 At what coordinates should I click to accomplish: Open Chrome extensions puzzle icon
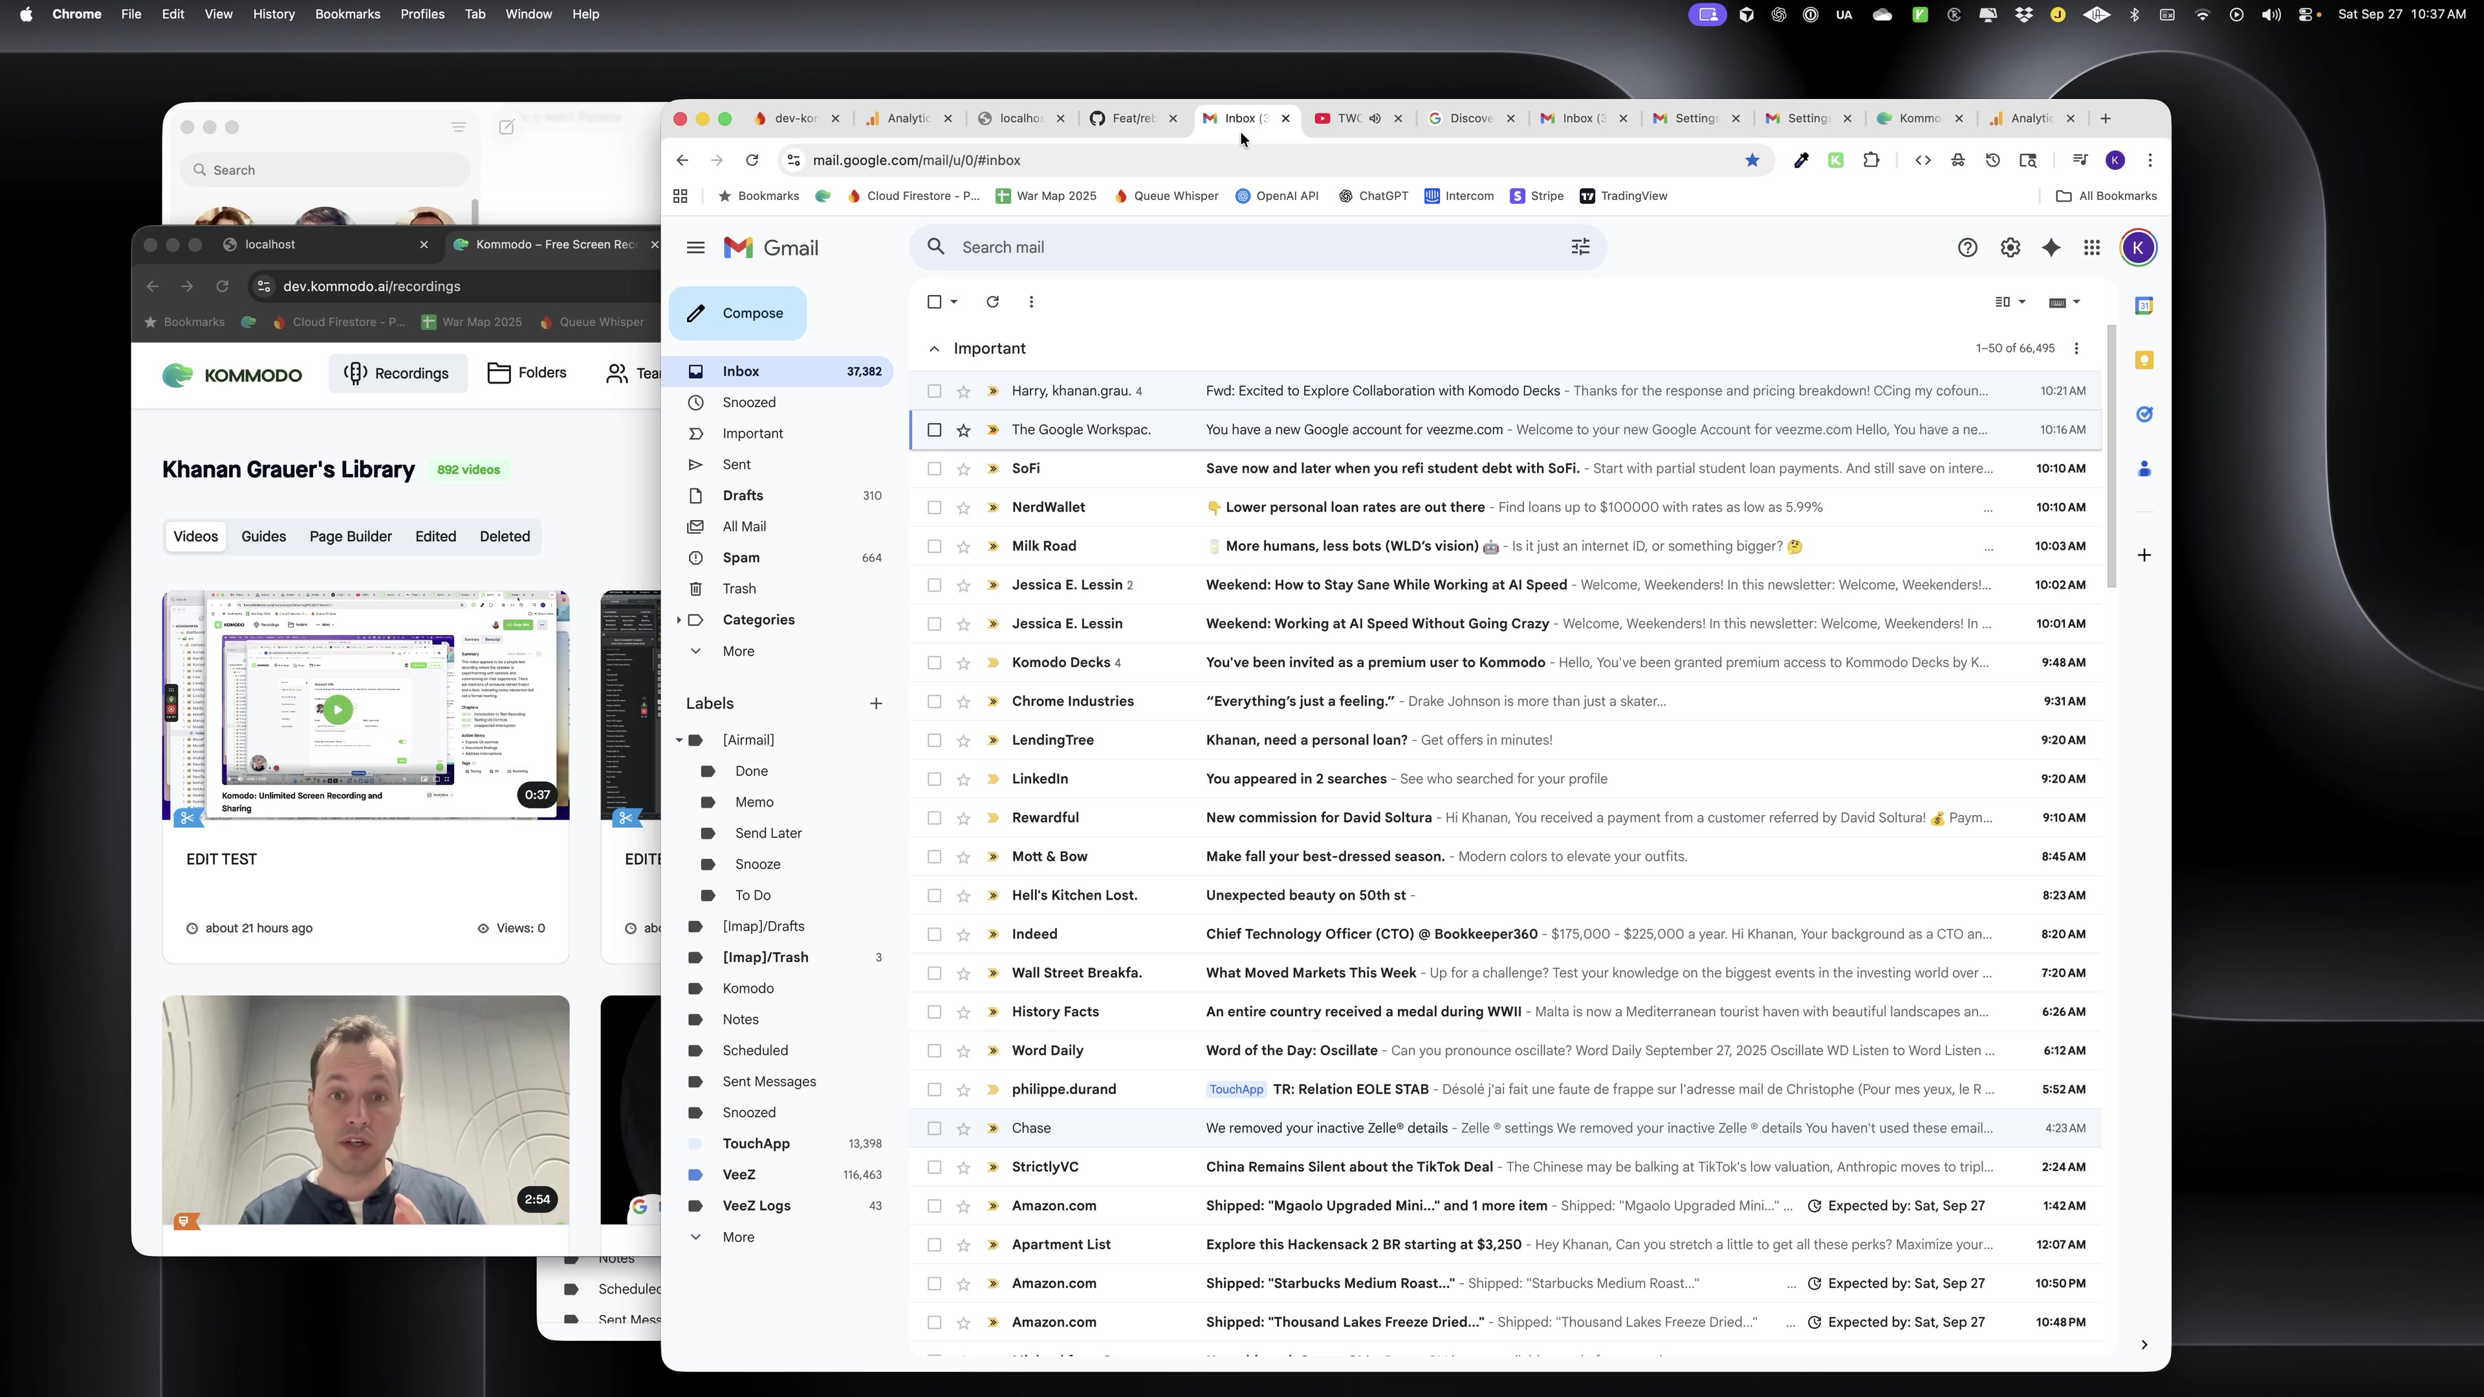(1871, 160)
